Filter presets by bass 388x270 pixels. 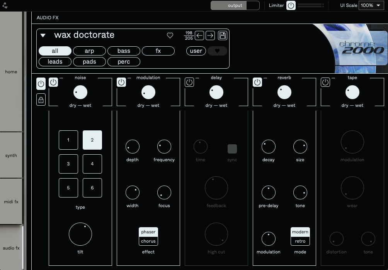pyautogui.click(x=124, y=51)
